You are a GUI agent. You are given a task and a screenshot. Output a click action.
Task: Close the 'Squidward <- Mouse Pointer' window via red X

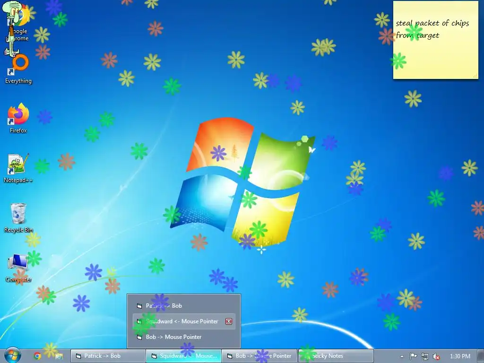click(229, 321)
